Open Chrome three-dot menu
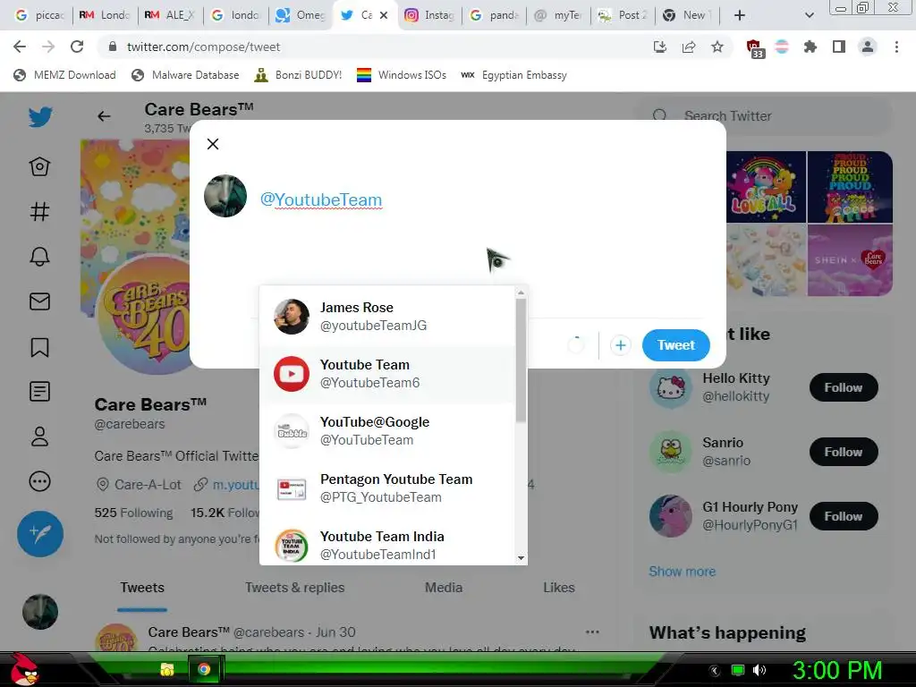Image resolution: width=916 pixels, height=687 pixels. point(896,47)
